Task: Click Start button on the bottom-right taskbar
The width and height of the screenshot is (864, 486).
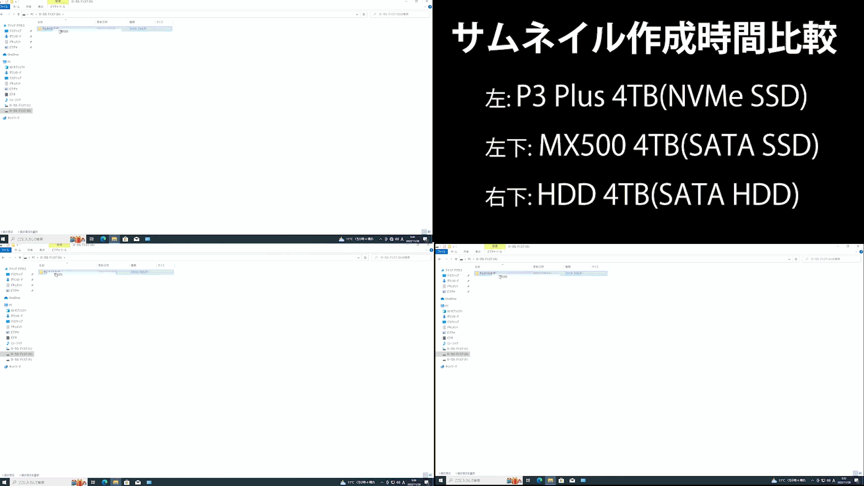Action: click(x=441, y=481)
